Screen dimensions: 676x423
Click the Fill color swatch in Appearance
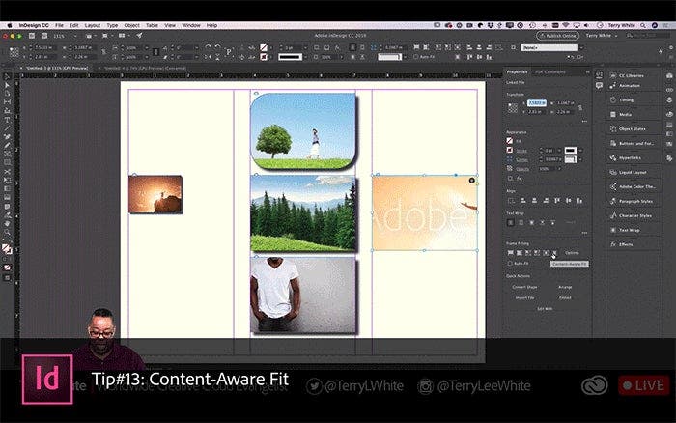pos(511,141)
